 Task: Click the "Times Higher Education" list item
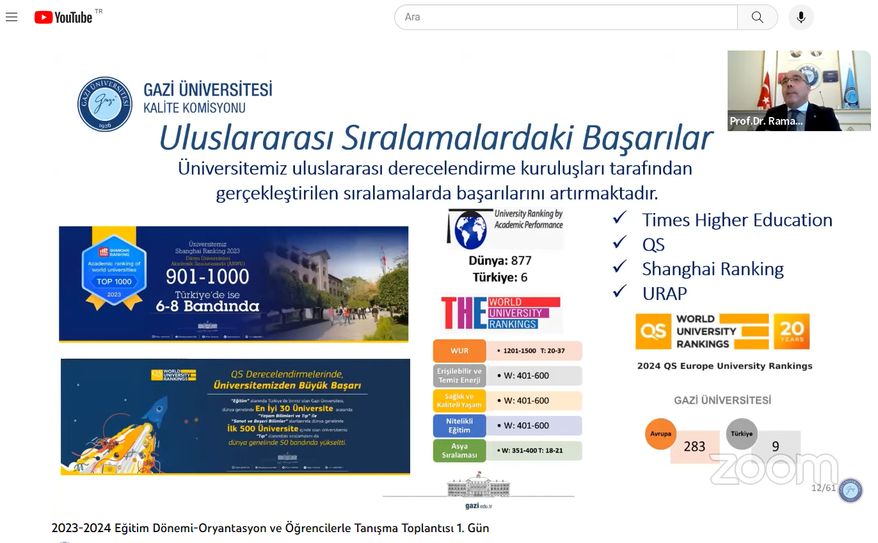tap(737, 220)
